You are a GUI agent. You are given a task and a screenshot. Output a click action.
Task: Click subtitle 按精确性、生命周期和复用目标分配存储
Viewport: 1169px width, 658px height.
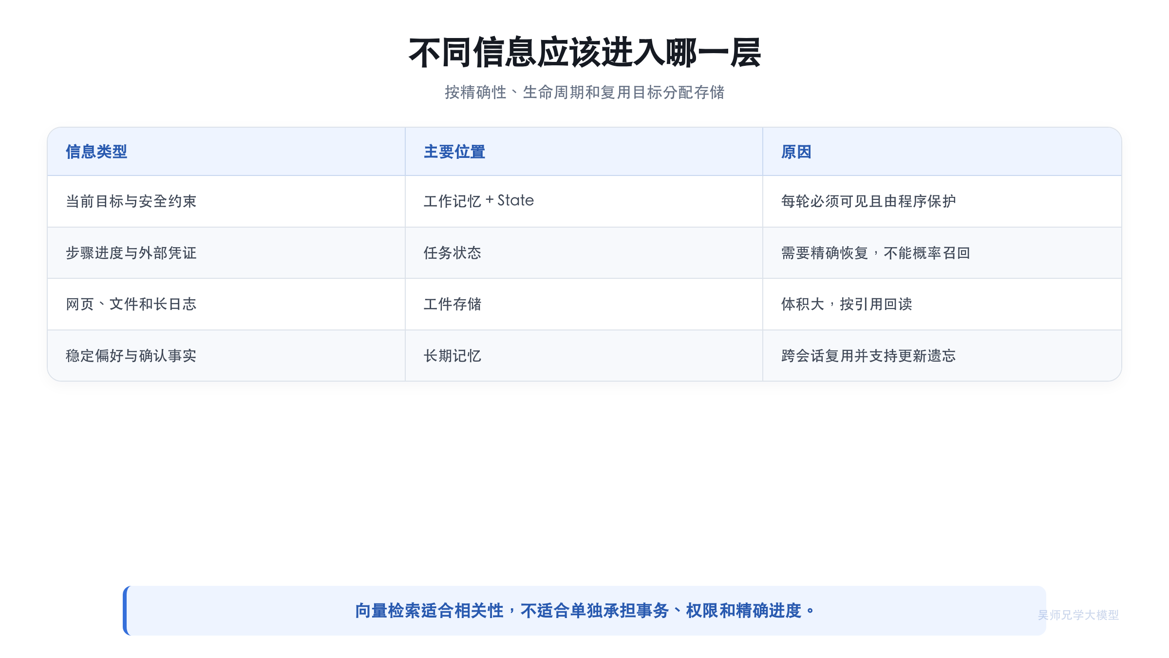584,92
